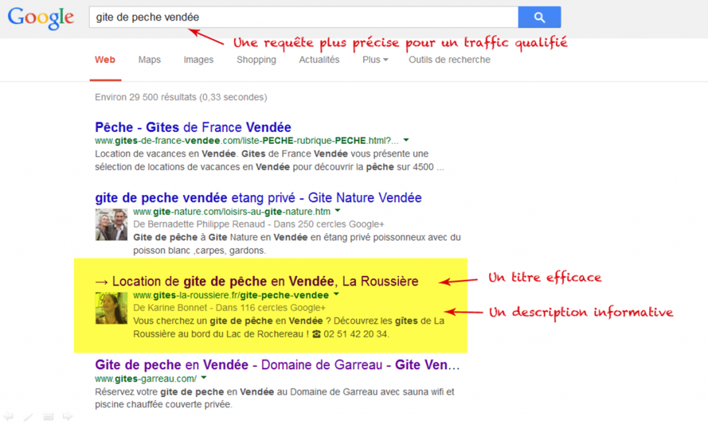Click the www.gites-garreau.com/ URL text
Viewport: 708px width, 428px height.
pyautogui.click(x=145, y=378)
